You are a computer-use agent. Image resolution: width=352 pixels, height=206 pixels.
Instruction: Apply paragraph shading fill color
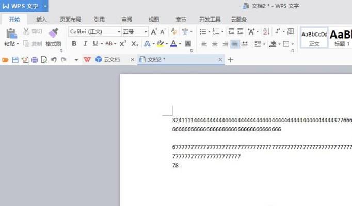coord(273,44)
